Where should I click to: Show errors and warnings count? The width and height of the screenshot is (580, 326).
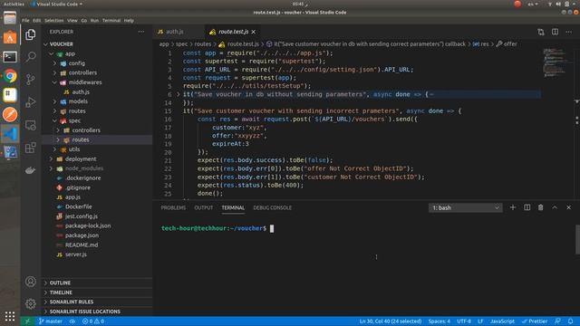pyautogui.click(x=93, y=321)
